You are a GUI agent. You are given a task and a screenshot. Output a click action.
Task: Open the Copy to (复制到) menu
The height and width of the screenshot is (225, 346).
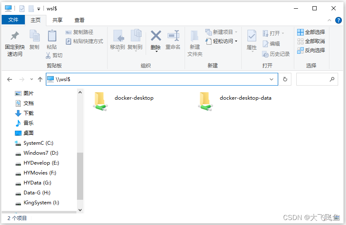(135, 40)
